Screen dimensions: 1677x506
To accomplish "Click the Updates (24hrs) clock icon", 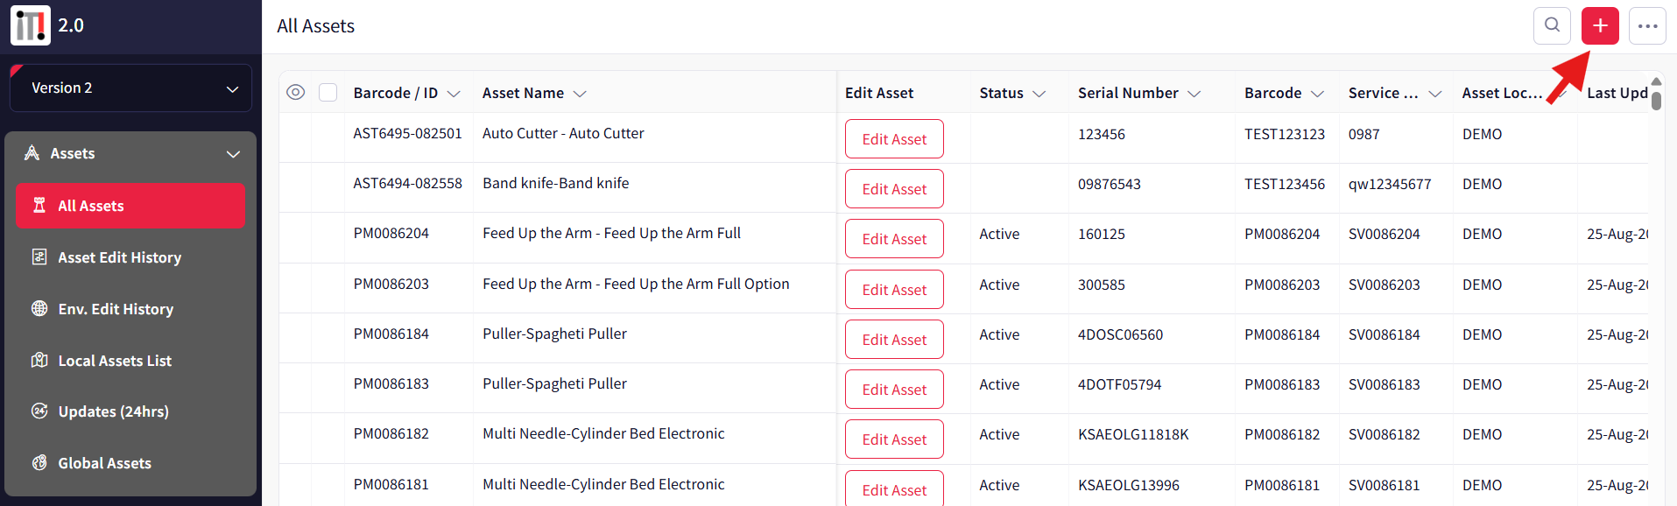I will coord(39,411).
